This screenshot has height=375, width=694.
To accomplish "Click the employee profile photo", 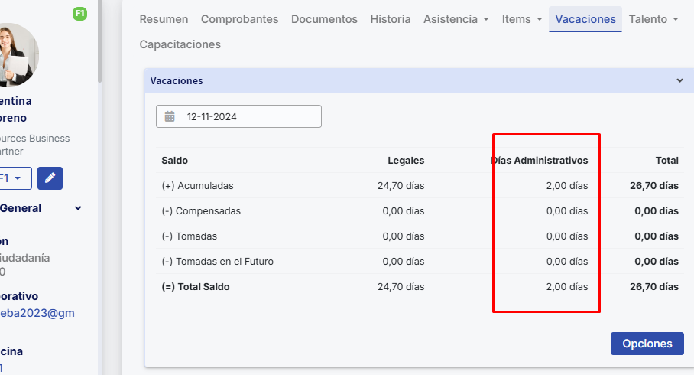I will (15, 55).
